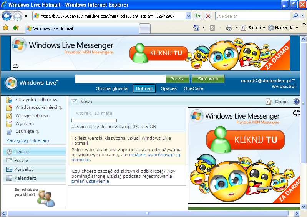
Task: Click the mailbox usage progress bar
Action: [94, 120]
